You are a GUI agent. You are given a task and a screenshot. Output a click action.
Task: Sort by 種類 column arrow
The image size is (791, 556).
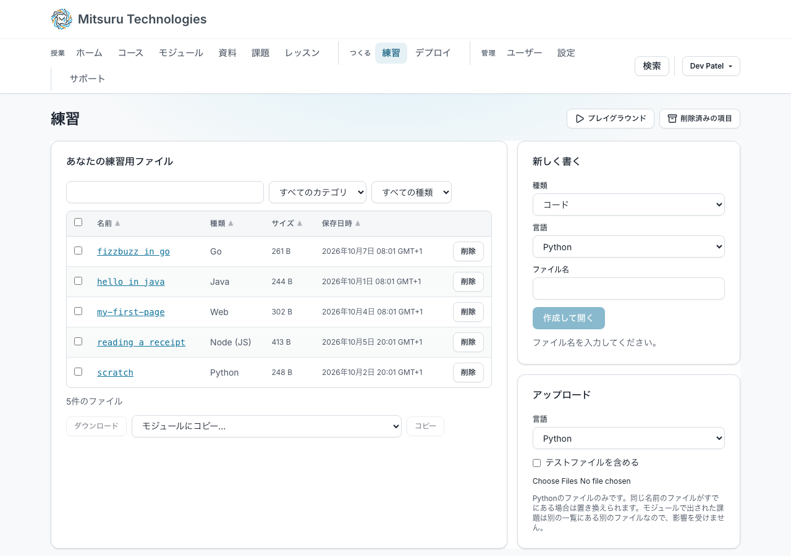click(231, 224)
